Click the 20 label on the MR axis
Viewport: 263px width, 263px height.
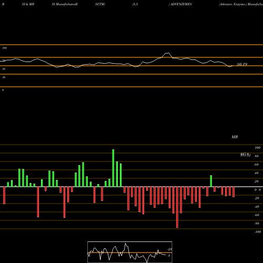[x=257, y=181]
